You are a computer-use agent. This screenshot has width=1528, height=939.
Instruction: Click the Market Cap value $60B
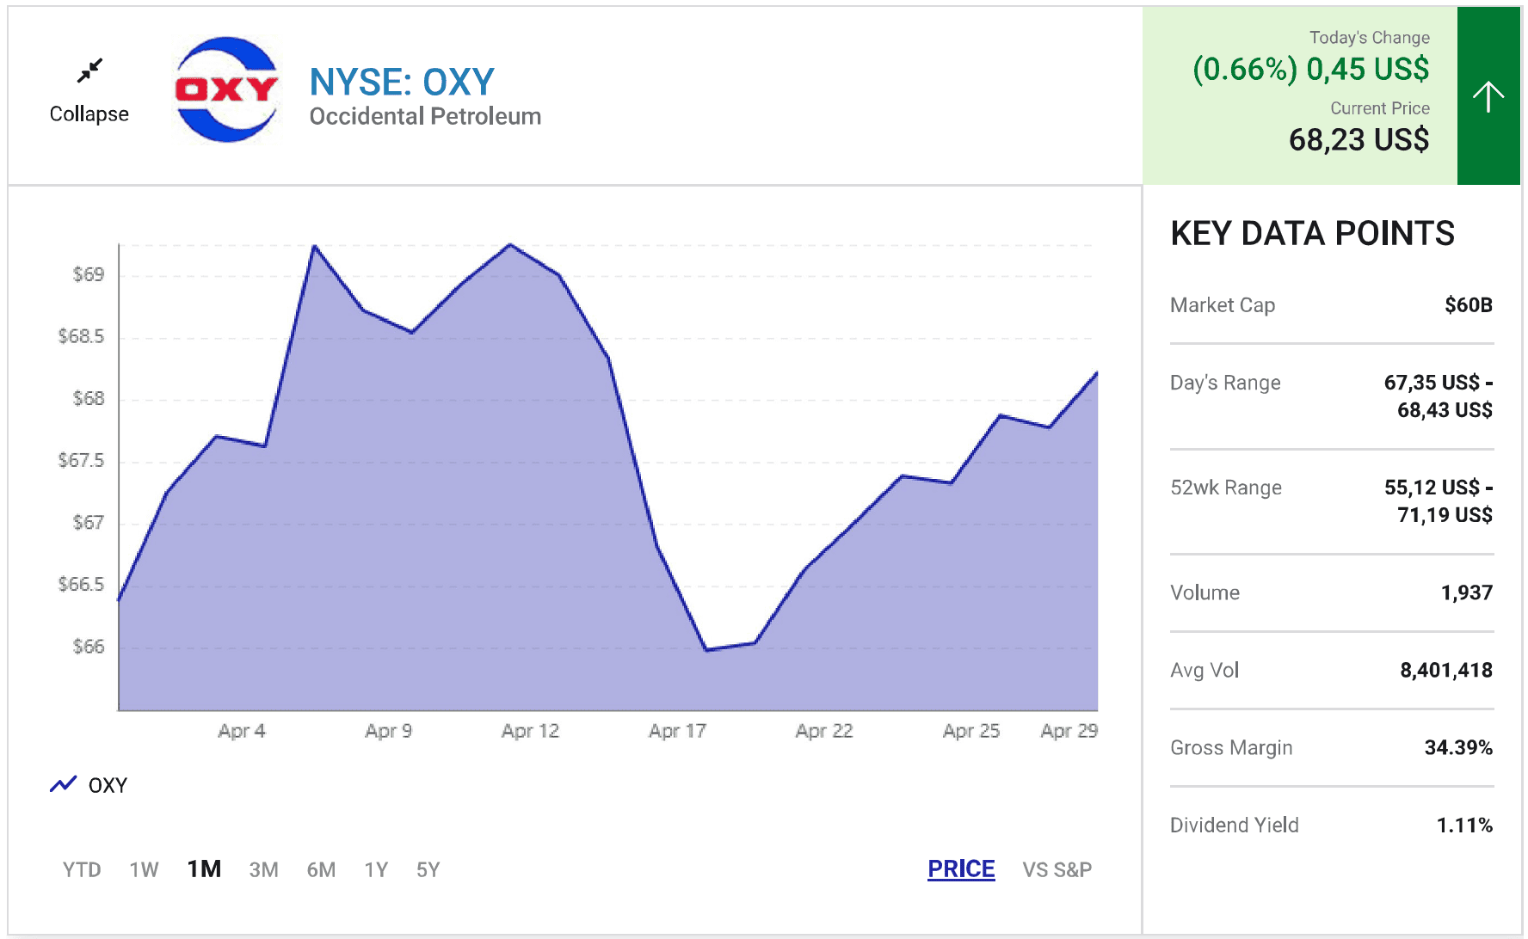[1469, 305]
